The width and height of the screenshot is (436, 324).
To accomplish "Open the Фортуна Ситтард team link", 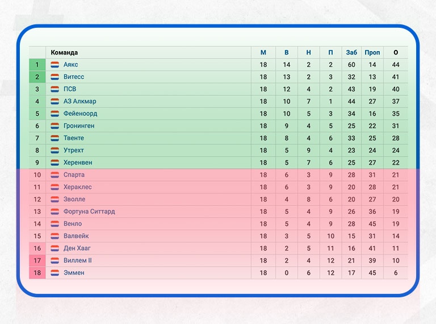I will [89, 212].
